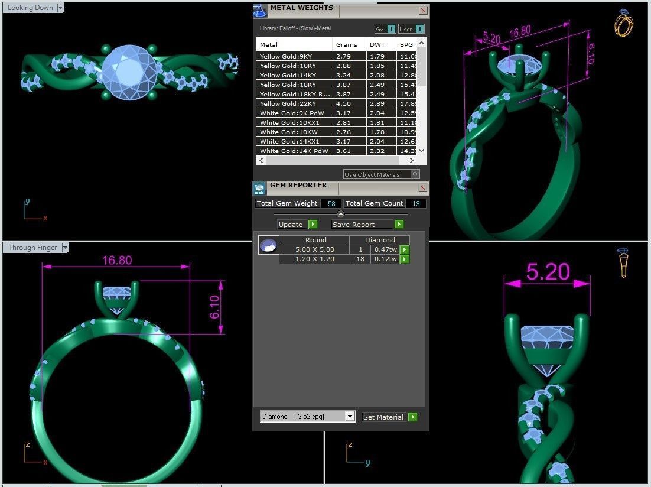
Task: Select the Yellow Gold:18KY row
Action: [x=337, y=85]
